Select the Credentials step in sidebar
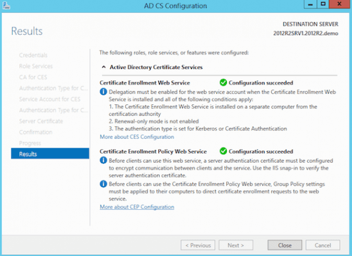 [33, 55]
